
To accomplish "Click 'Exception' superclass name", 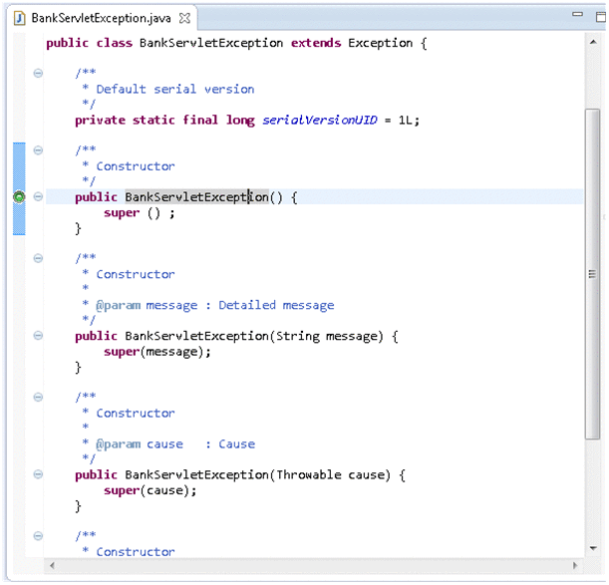I will [x=380, y=43].
